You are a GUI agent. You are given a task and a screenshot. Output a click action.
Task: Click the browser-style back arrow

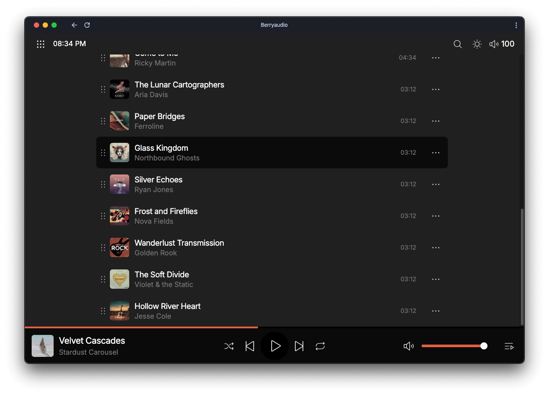(74, 25)
